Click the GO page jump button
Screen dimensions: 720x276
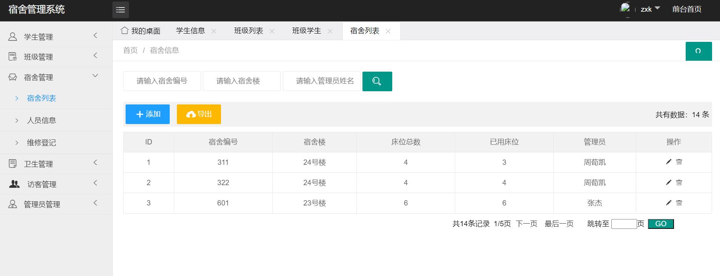coord(661,224)
